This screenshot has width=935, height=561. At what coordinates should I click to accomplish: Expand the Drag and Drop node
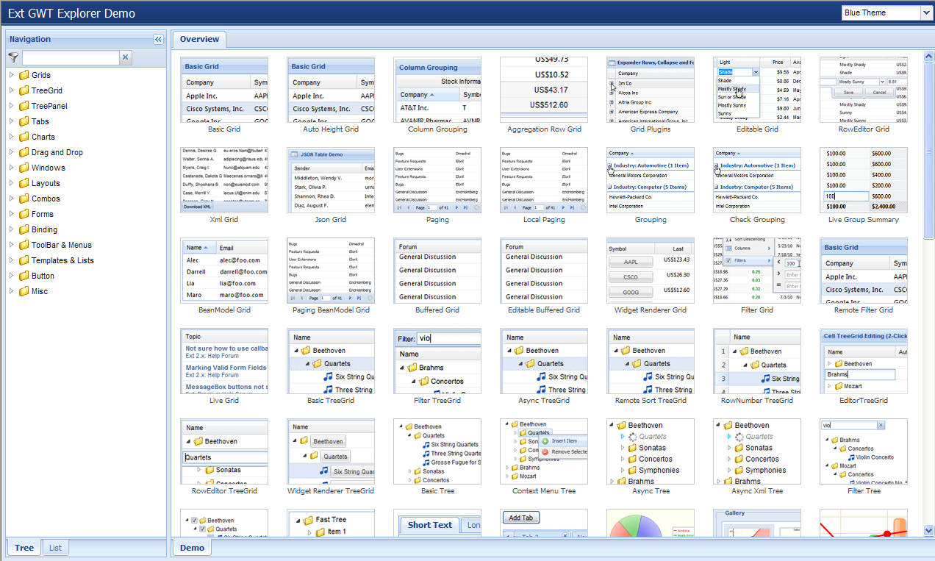(11, 152)
